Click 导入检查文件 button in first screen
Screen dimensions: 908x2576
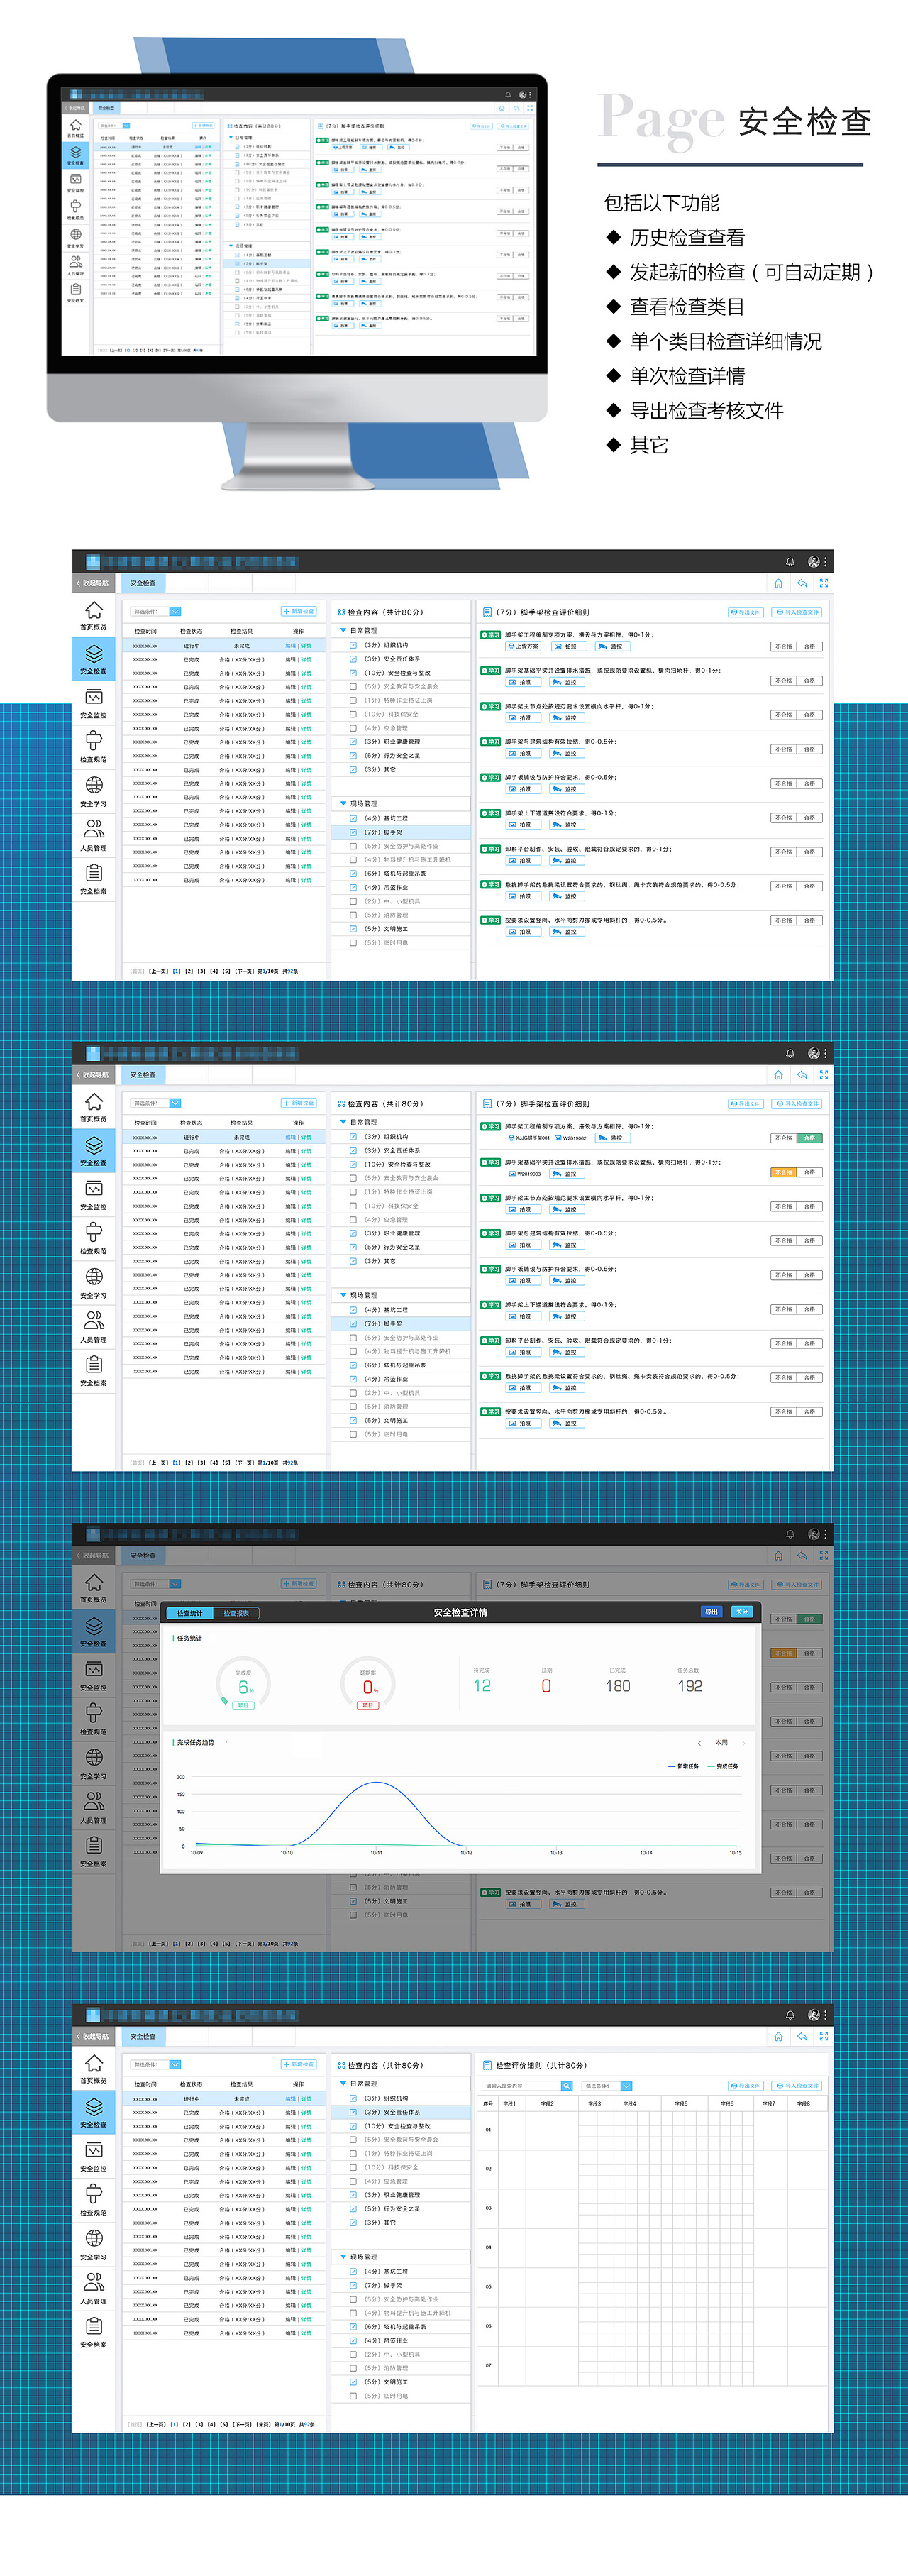(x=797, y=612)
